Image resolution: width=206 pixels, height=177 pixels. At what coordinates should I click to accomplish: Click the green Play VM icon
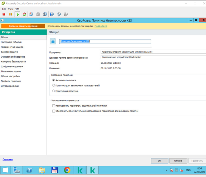18,14
